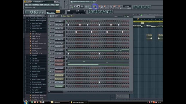Open the EDIT menu
The image size is (186, 104).
click(30, 5)
